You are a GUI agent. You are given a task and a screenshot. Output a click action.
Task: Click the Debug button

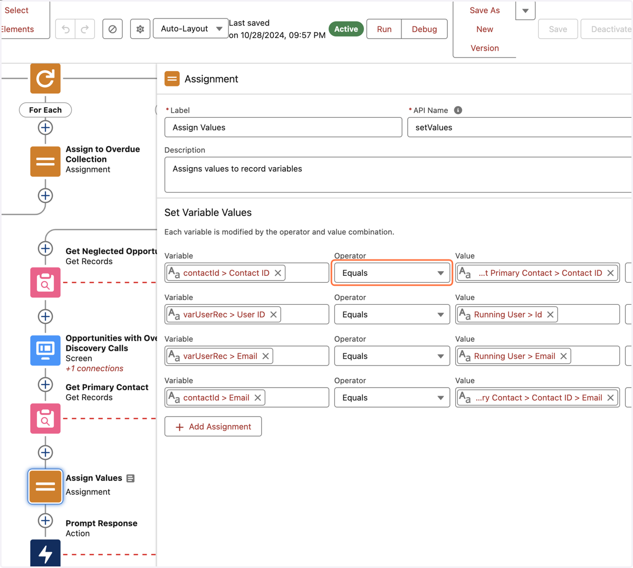pyautogui.click(x=424, y=29)
